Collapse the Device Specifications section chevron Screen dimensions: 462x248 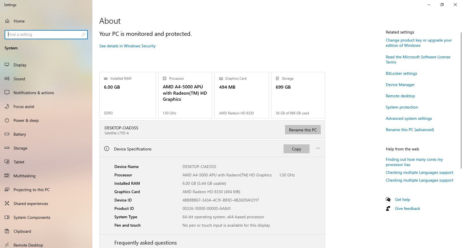tap(318, 148)
